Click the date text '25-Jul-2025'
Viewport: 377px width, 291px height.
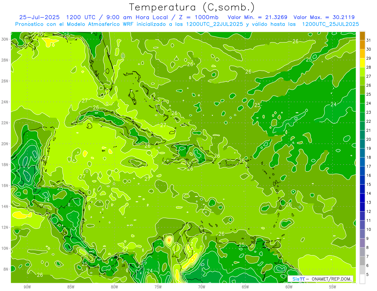40,17
